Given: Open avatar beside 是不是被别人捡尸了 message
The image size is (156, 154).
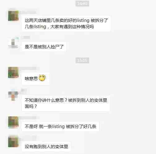Looking at the screenshot, I should click(x=13, y=43).
